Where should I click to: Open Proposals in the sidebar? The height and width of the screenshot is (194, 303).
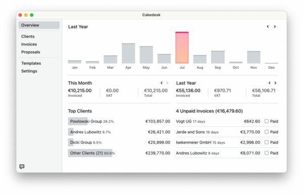pyautogui.click(x=31, y=52)
